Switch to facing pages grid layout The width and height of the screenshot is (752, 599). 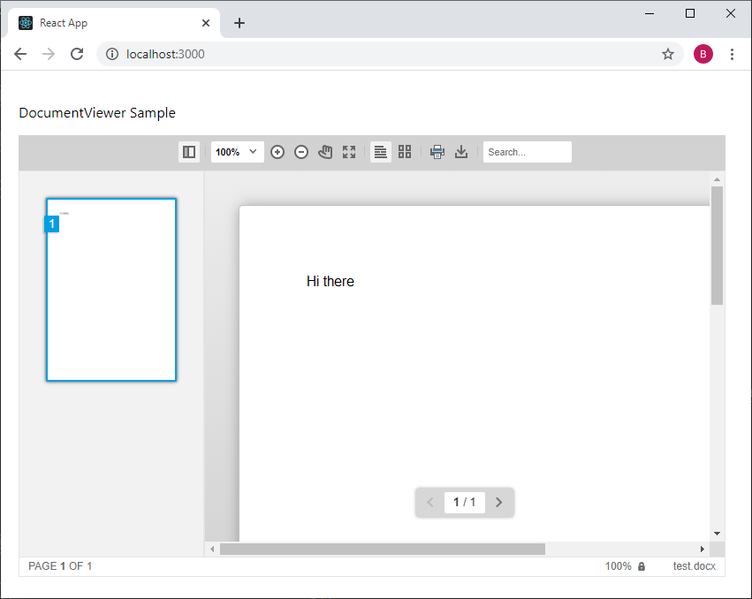click(x=405, y=152)
